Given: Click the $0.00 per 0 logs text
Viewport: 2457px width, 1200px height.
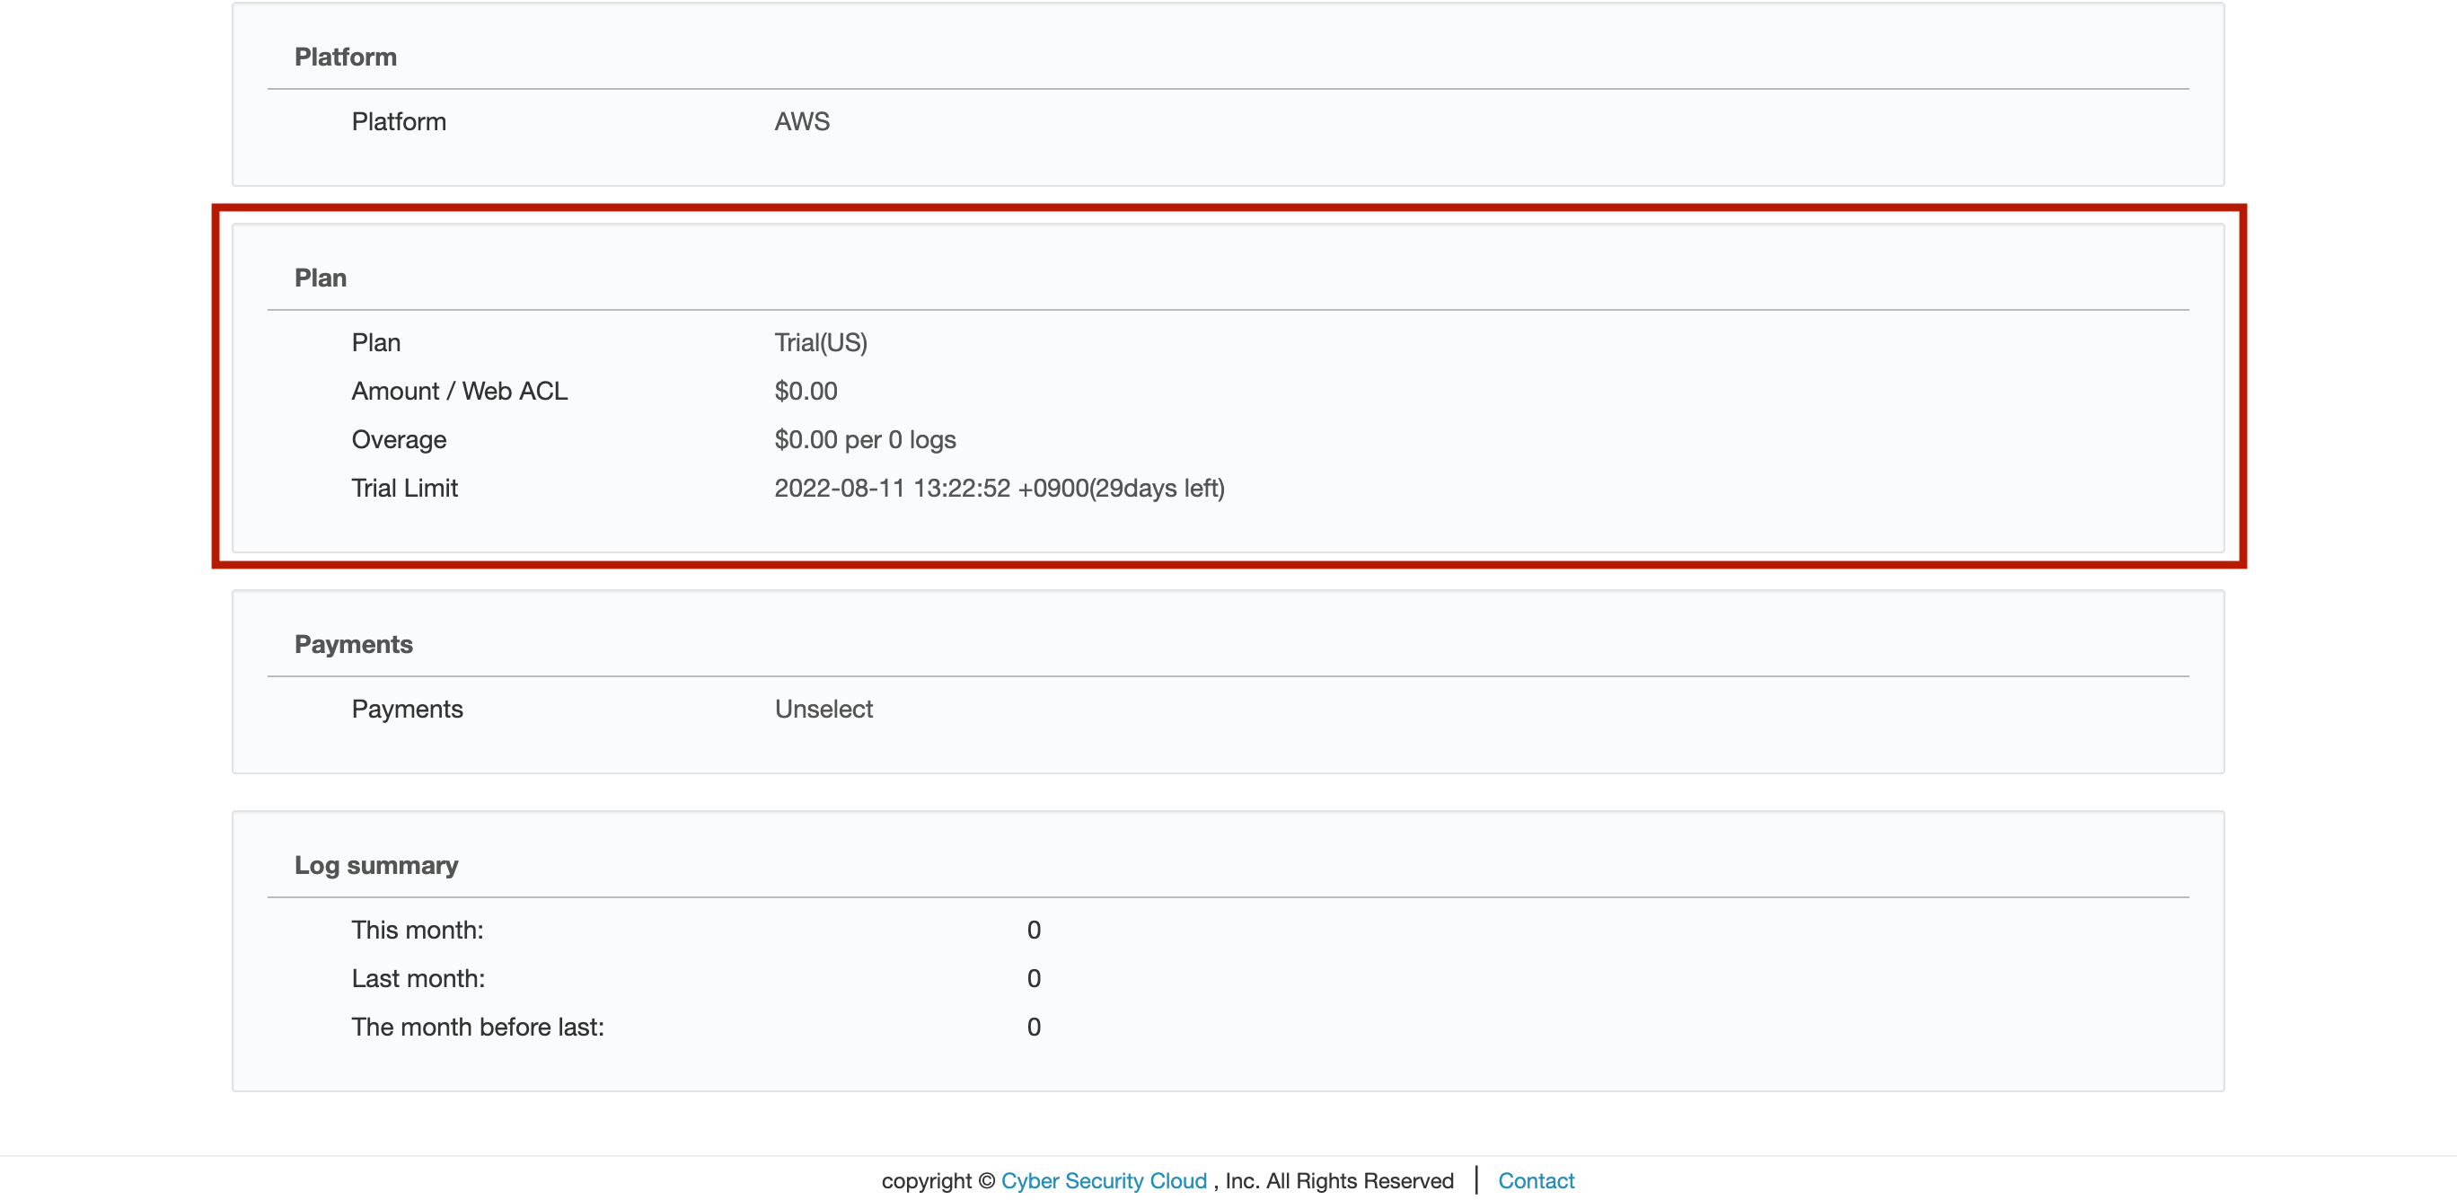Looking at the screenshot, I should pyautogui.click(x=864, y=440).
